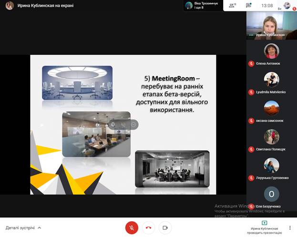Expand the Деталі зустрічі chevron
297x238 pixels.
[40, 228]
